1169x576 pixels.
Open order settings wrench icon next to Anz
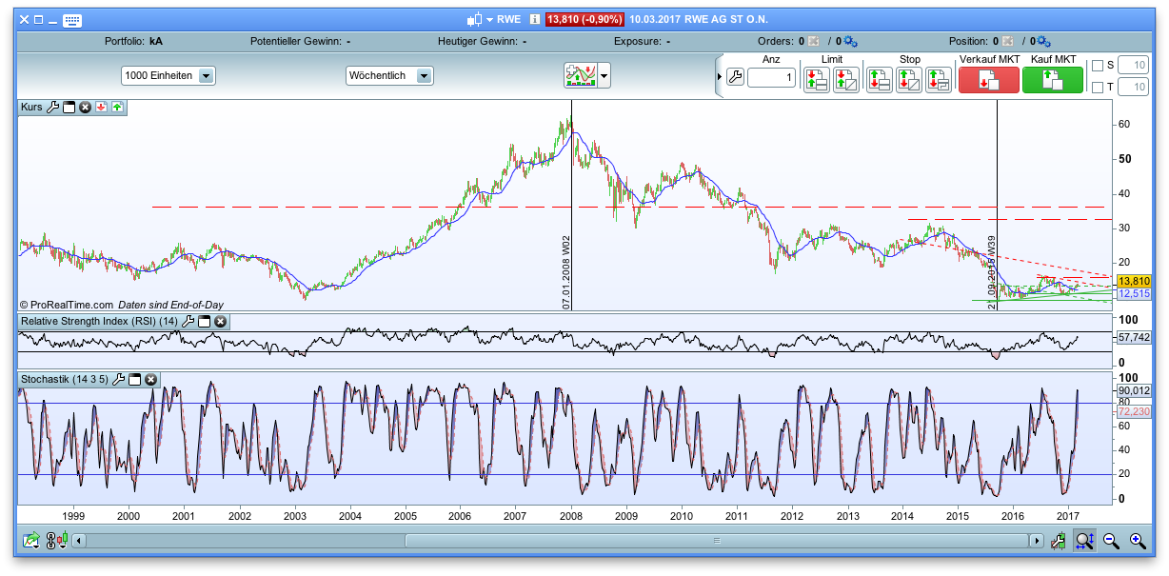coord(734,78)
